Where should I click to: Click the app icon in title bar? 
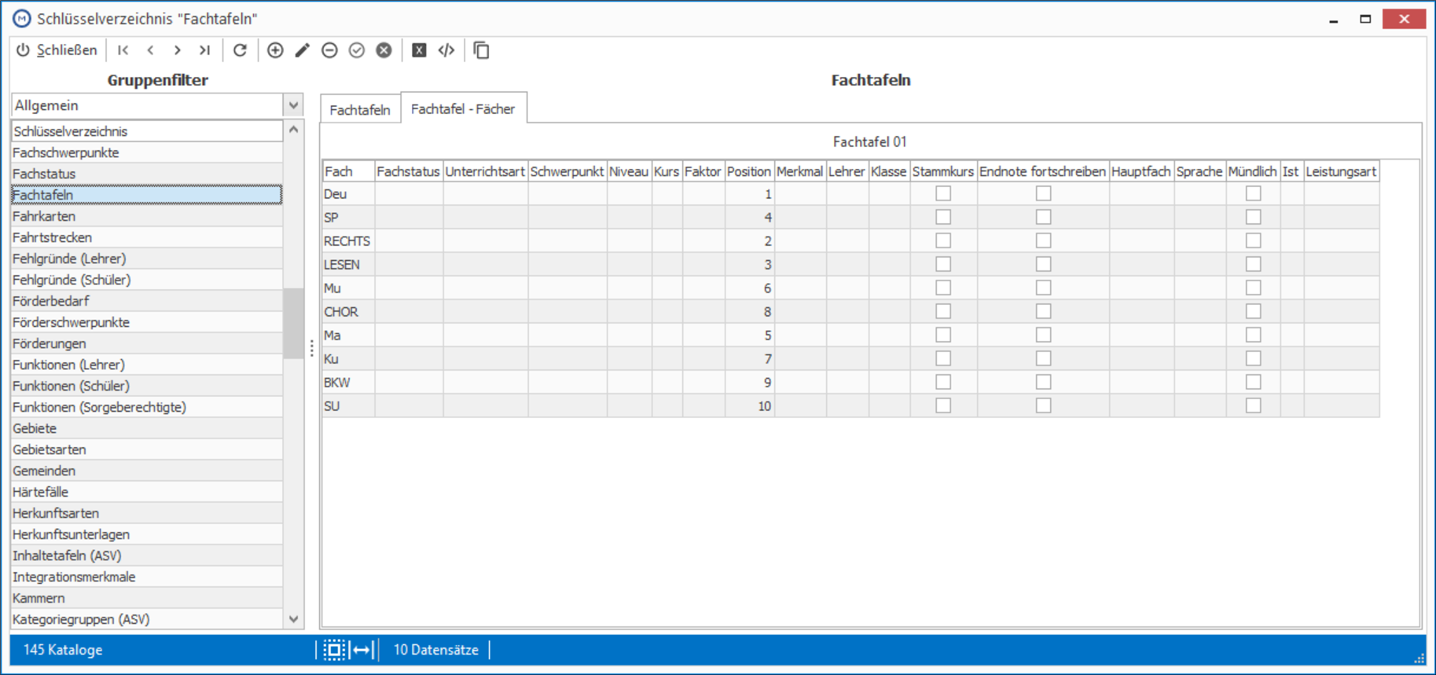coord(22,18)
